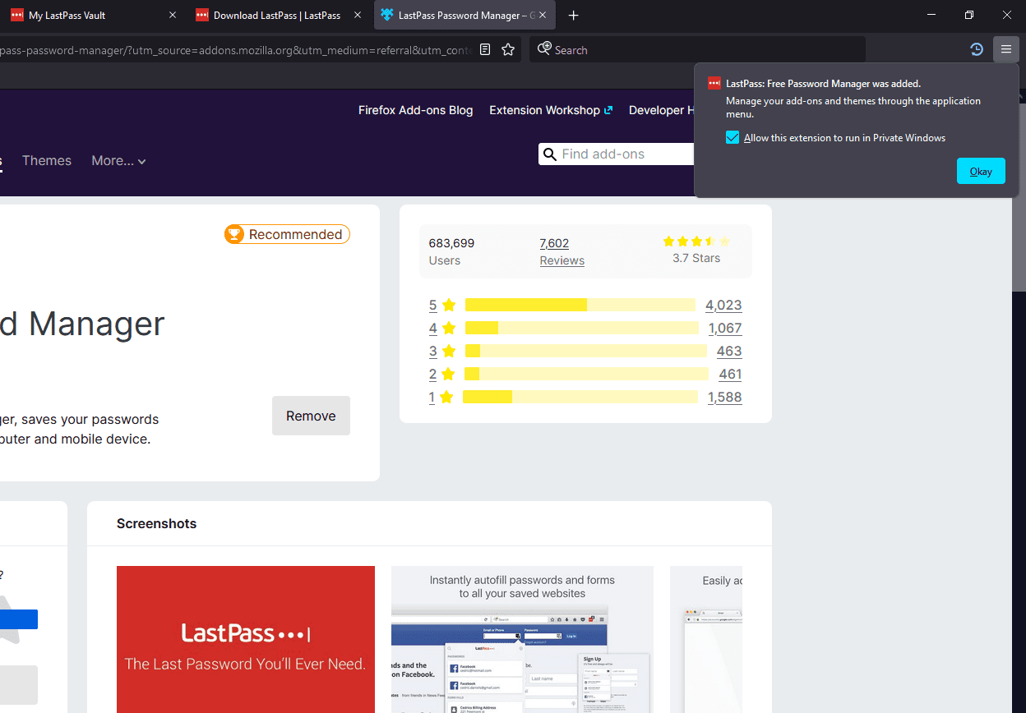Click the 5 star rating bar
1026x713 pixels.
[x=580, y=305]
